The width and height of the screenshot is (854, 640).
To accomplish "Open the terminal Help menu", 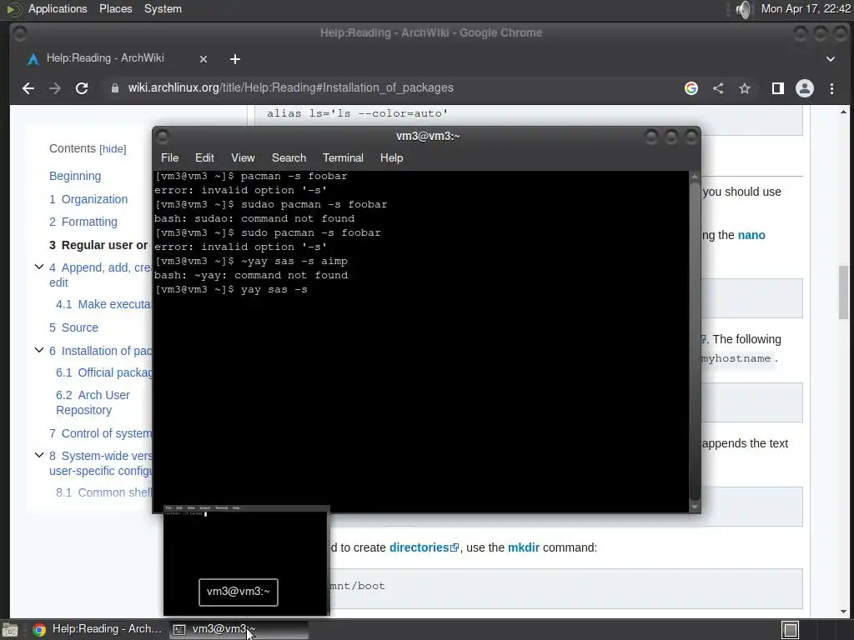I will coord(391,157).
